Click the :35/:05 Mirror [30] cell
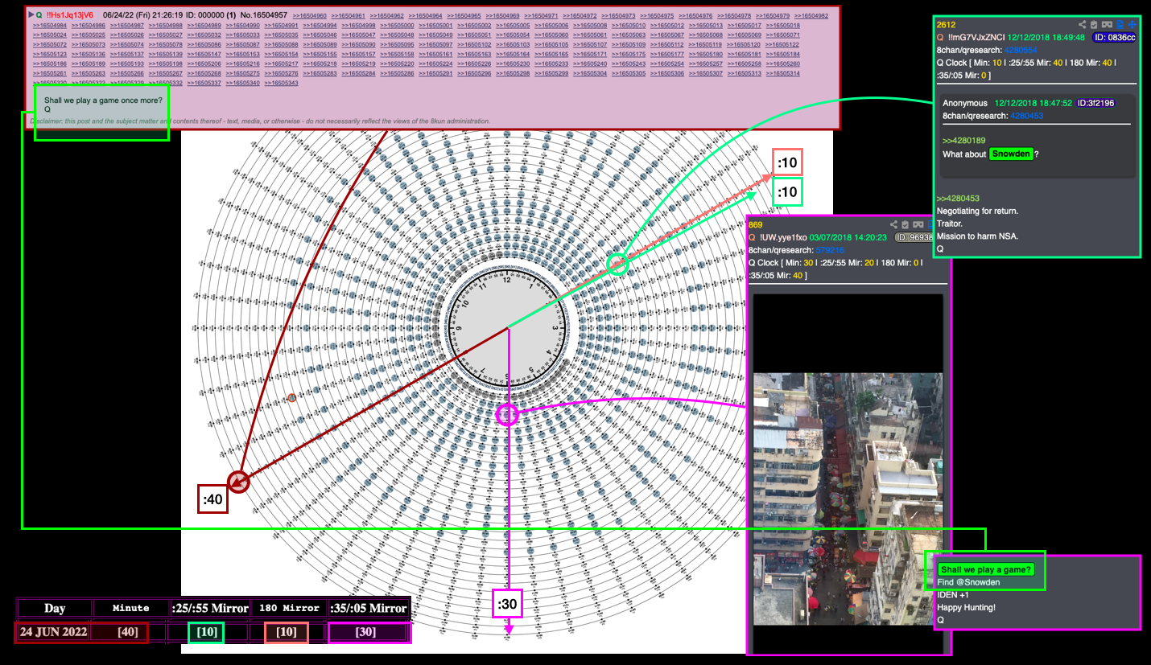This screenshot has height=665, width=1151. 369,632
